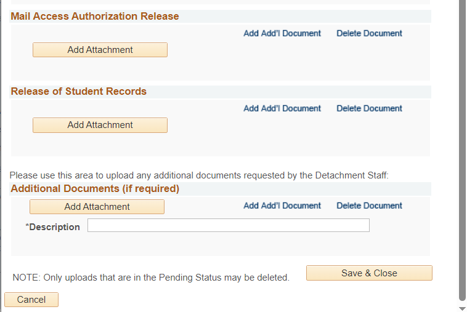Image resolution: width=467 pixels, height=312 pixels.
Task: Click the Additional Documents (if required) heading
Action: click(x=95, y=189)
